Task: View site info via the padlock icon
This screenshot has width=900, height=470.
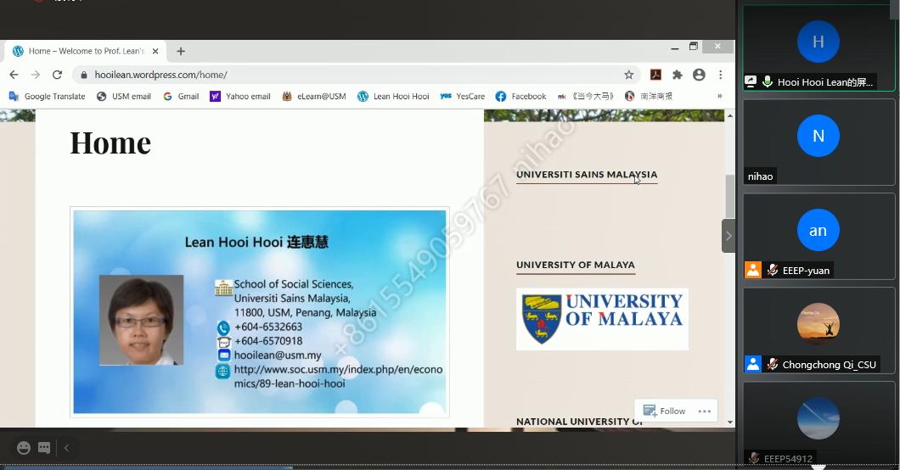Action: pyautogui.click(x=84, y=75)
